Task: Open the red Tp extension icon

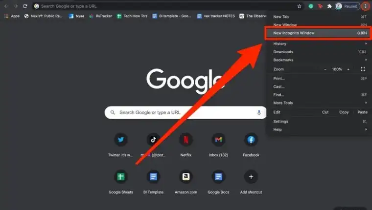Action: click(x=320, y=6)
